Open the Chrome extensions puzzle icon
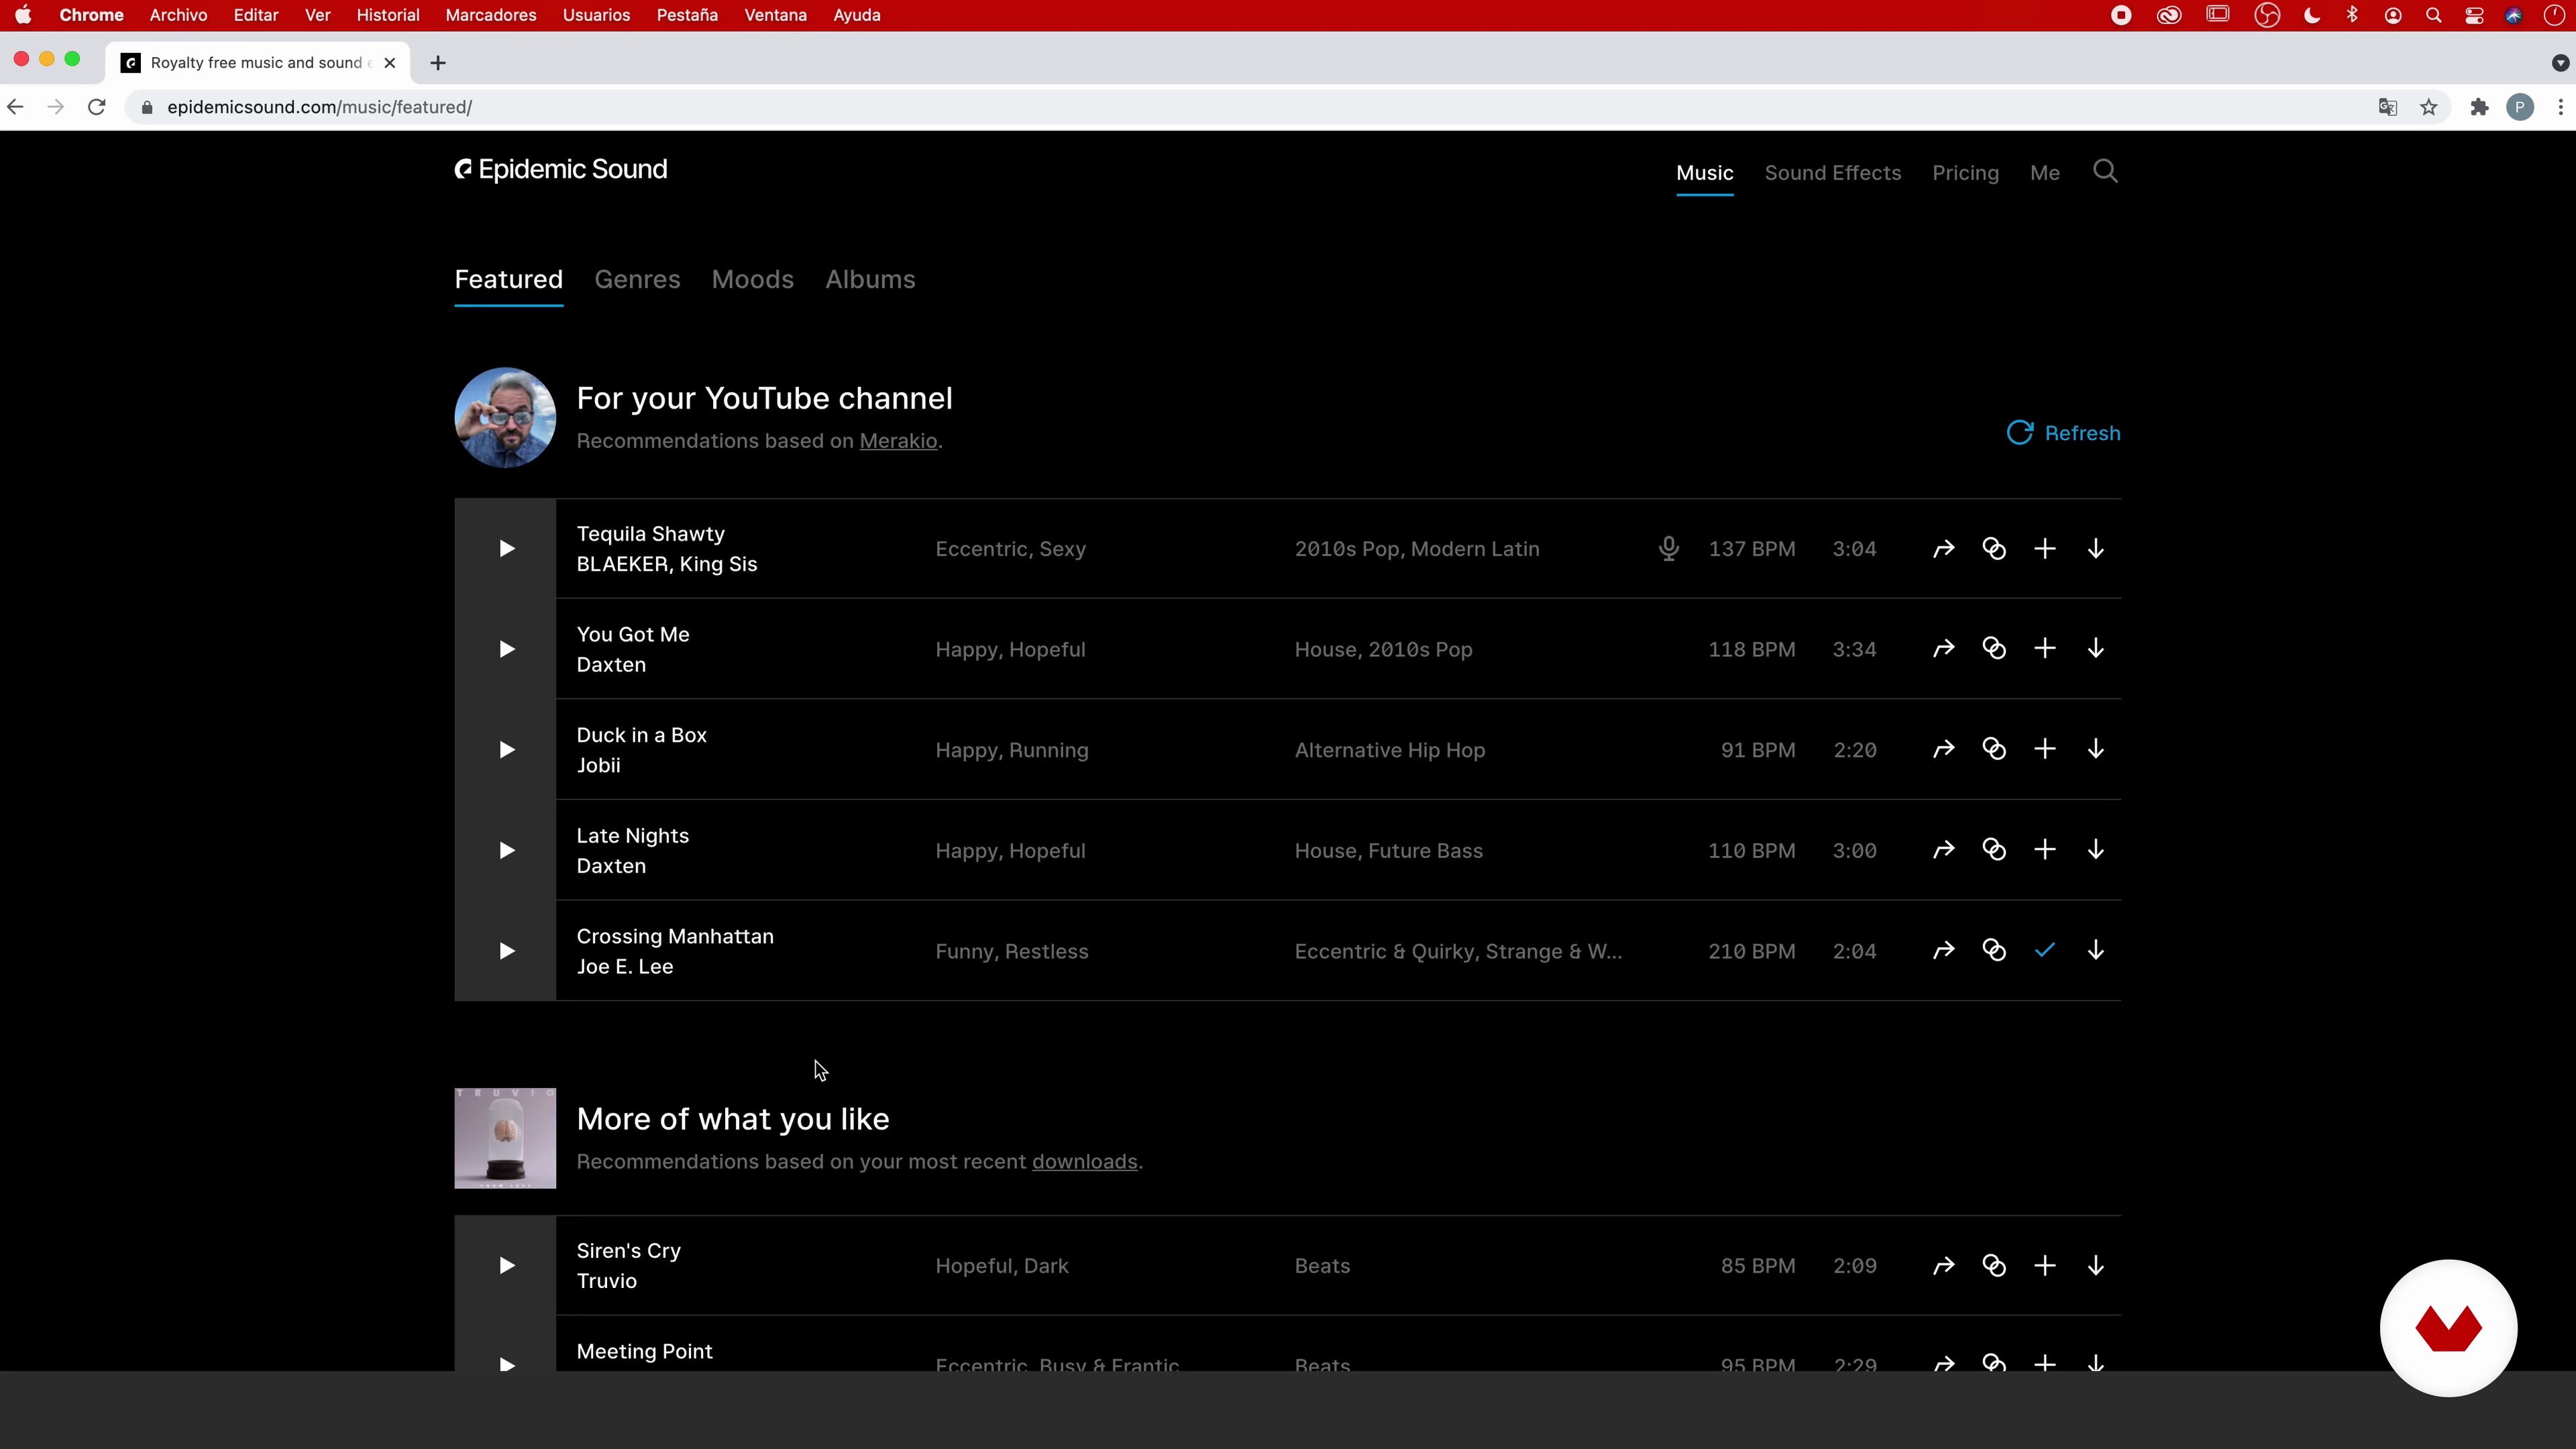 coord(2479,107)
